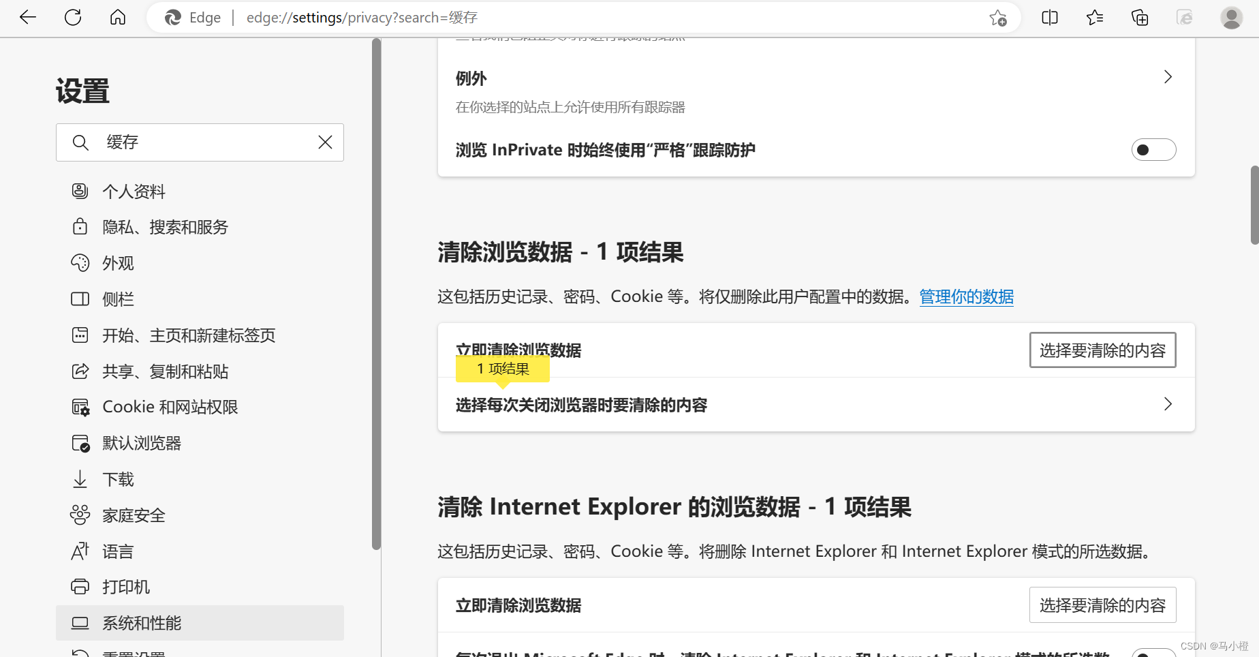Enable strict tracking protection for InPrivate browsing

[x=1153, y=149]
